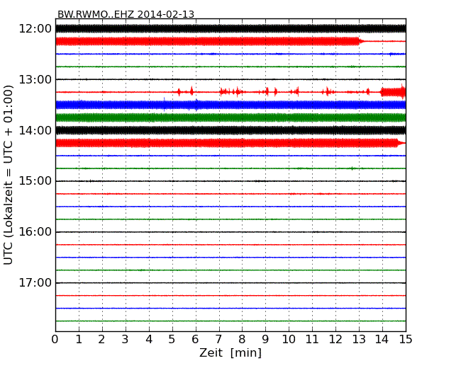Click the x-axis tick label 8
461x368 pixels.
click(242, 340)
